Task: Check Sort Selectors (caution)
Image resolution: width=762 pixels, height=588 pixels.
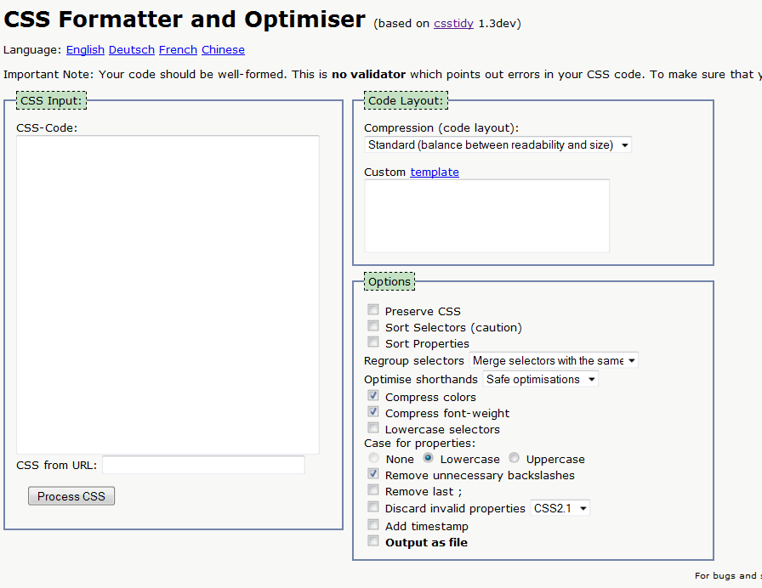Action: 372,325
